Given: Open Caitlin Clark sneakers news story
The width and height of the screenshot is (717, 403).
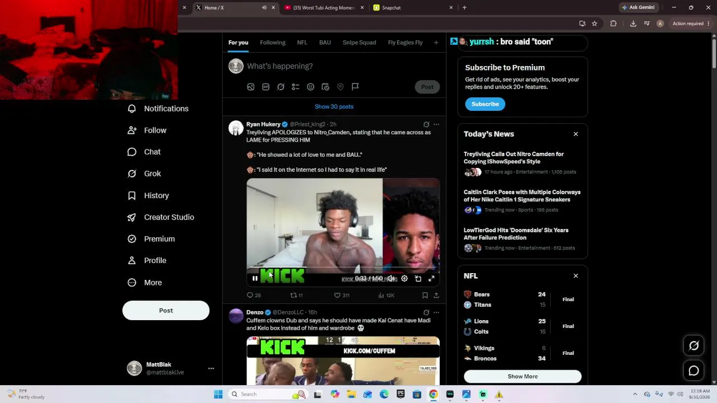Looking at the screenshot, I should (x=523, y=201).
